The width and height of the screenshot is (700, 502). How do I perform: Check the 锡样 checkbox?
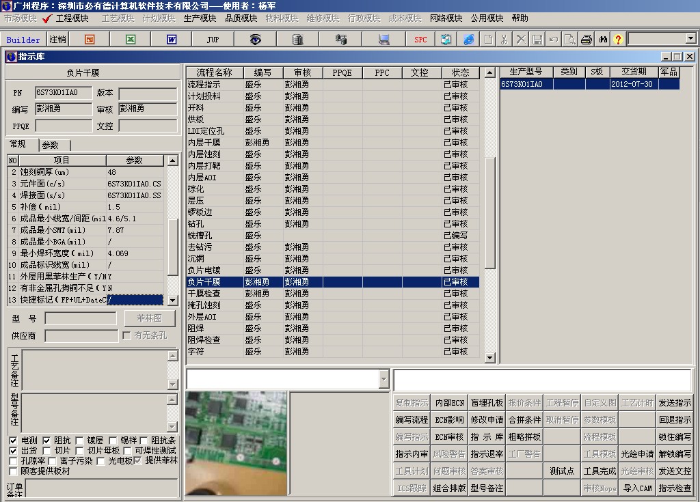tap(113, 441)
